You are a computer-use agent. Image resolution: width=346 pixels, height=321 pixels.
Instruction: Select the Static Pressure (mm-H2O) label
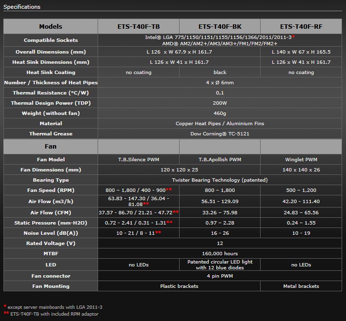tap(51, 223)
